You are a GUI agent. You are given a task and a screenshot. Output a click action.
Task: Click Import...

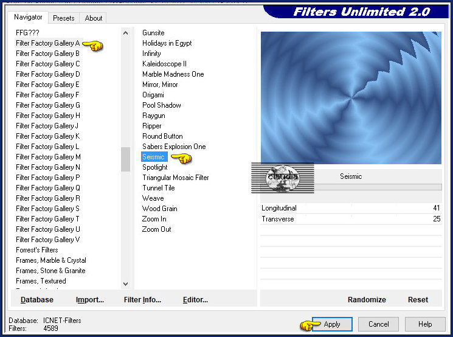(90, 300)
